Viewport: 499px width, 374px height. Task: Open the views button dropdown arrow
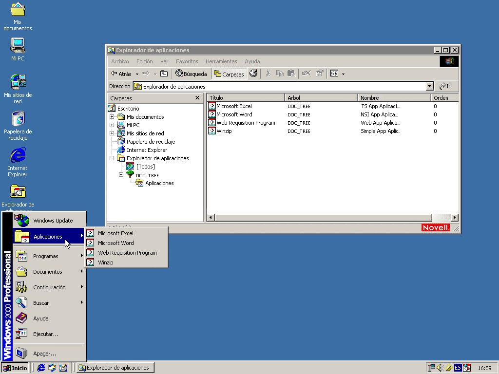(x=343, y=74)
